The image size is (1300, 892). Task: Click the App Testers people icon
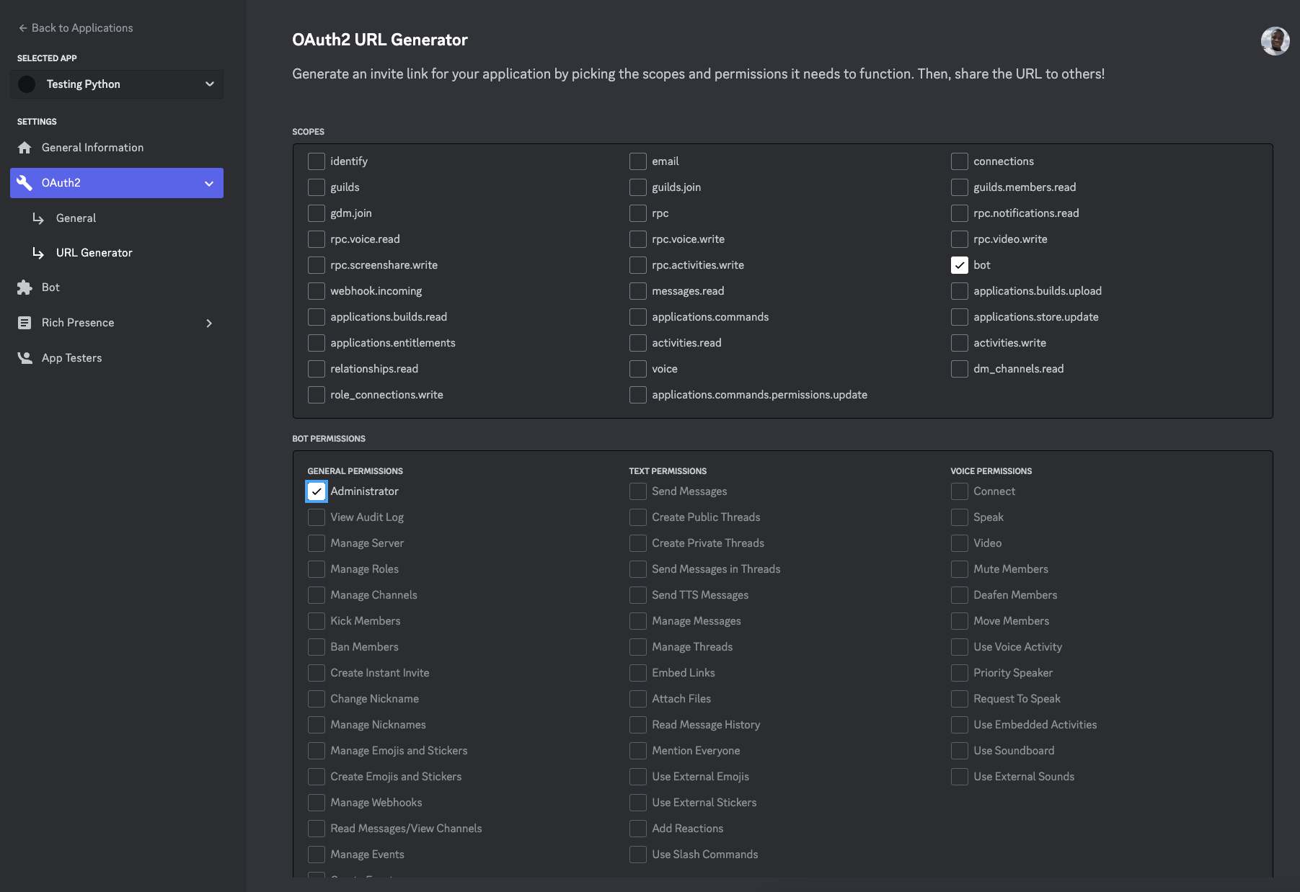coord(25,357)
